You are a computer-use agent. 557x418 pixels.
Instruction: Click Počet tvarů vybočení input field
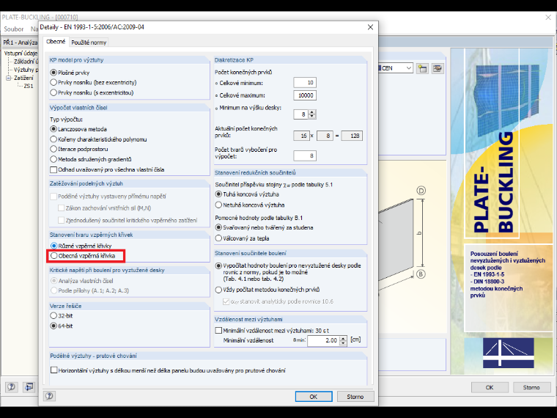(x=305, y=155)
